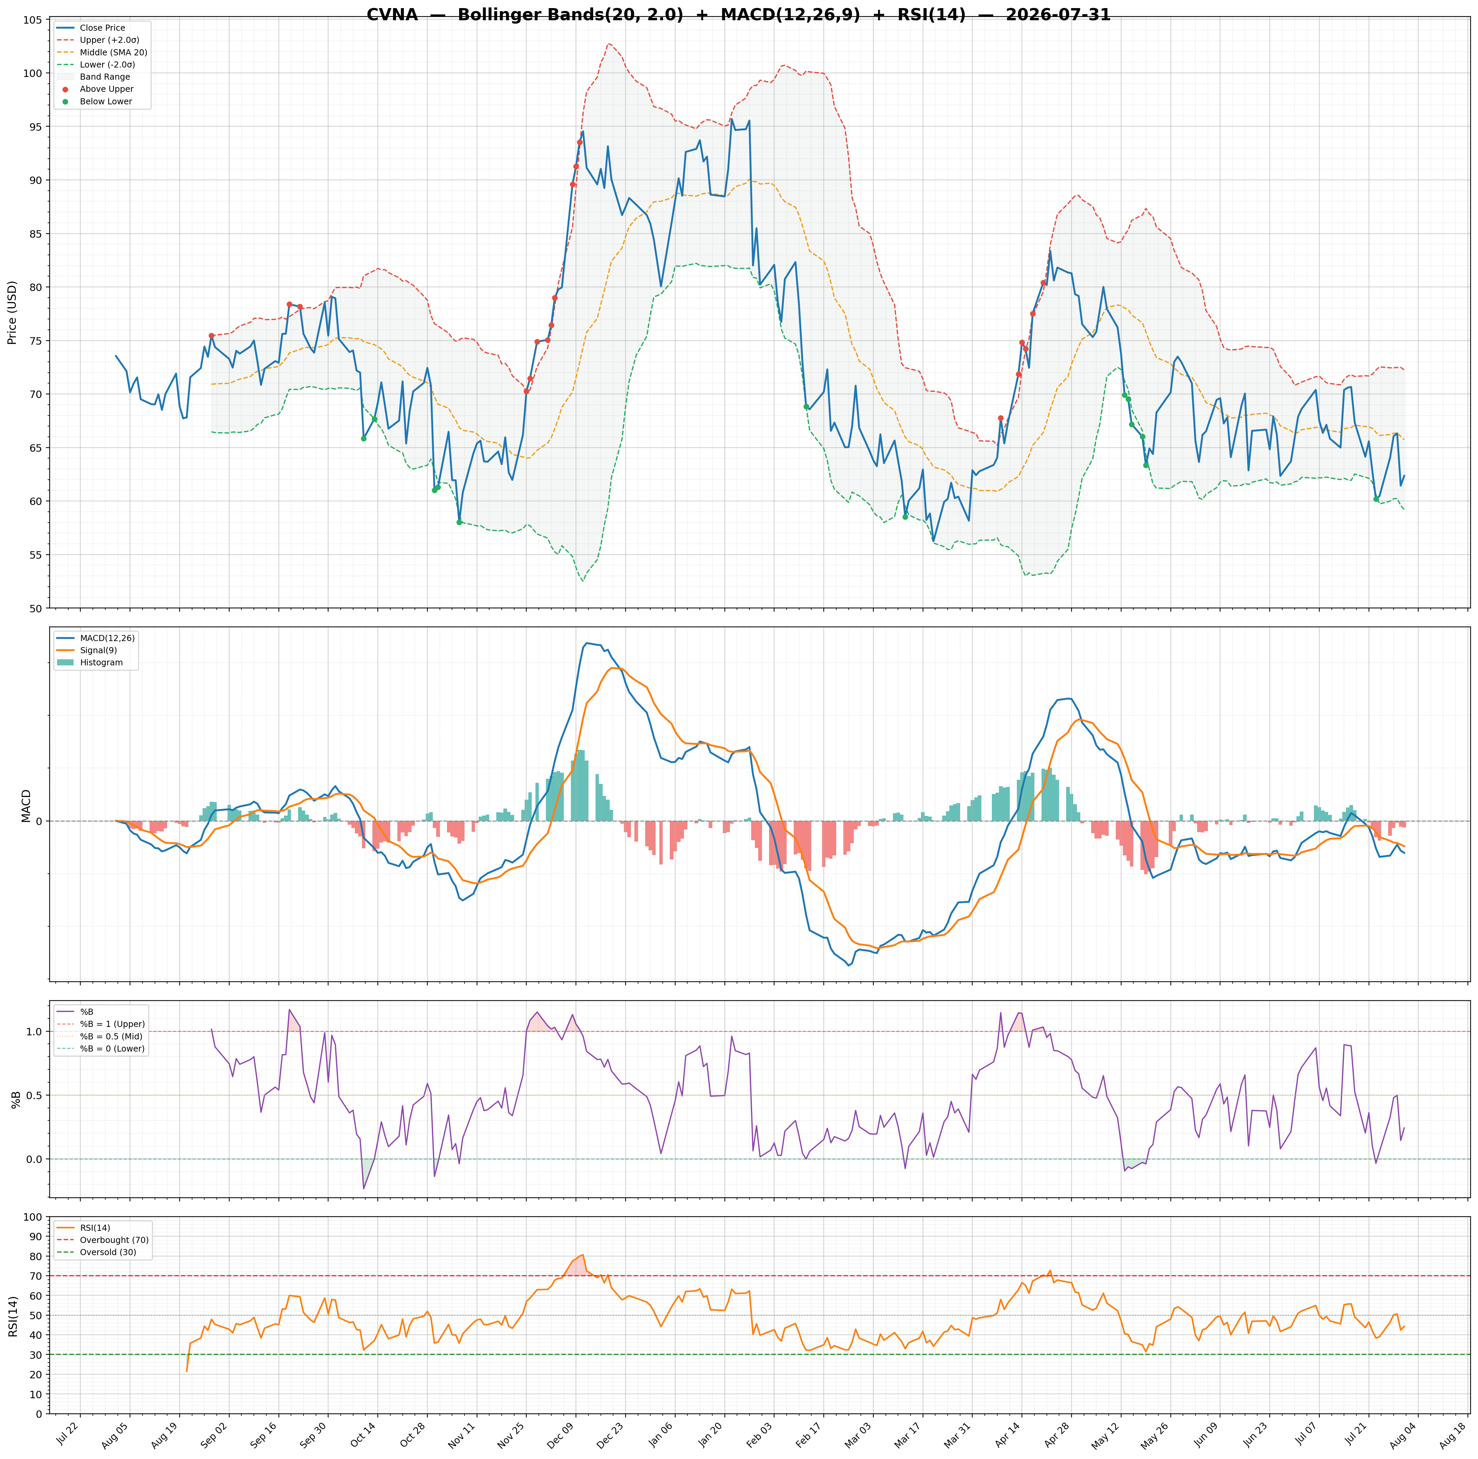The height and width of the screenshot is (1459, 1478).
Task: Click the "55" price axis tick
Action: click(36, 555)
